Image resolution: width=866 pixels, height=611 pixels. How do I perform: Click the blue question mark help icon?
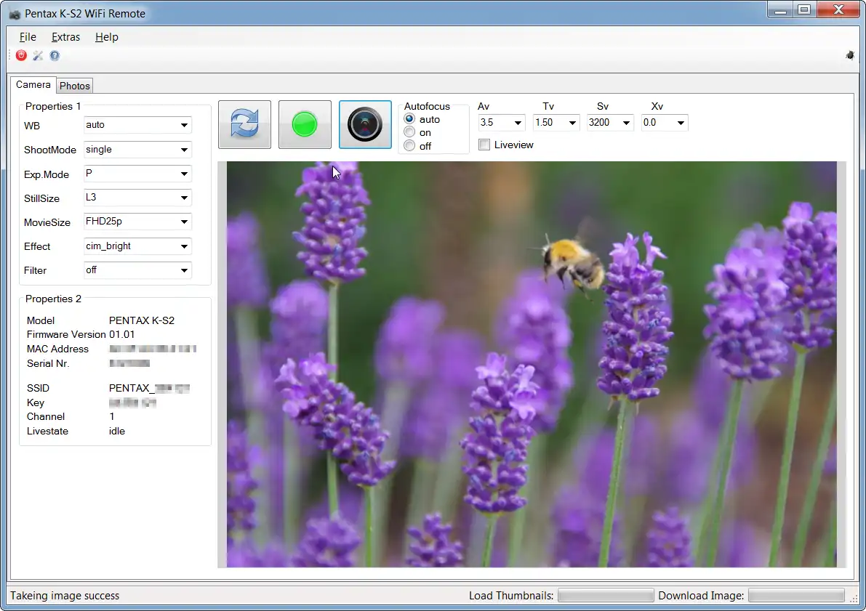(55, 56)
